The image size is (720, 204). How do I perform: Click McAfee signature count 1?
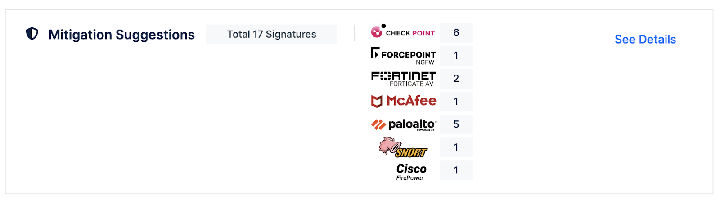[x=456, y=102]
